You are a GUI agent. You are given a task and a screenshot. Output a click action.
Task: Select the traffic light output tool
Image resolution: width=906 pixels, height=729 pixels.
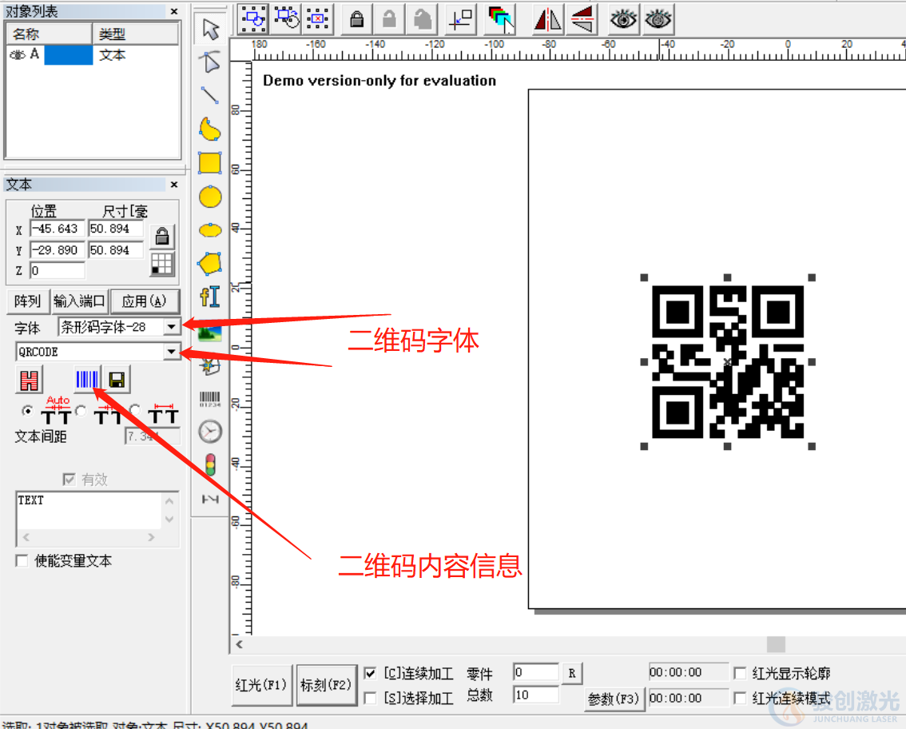pyautogui.click(x=210, y=464)
